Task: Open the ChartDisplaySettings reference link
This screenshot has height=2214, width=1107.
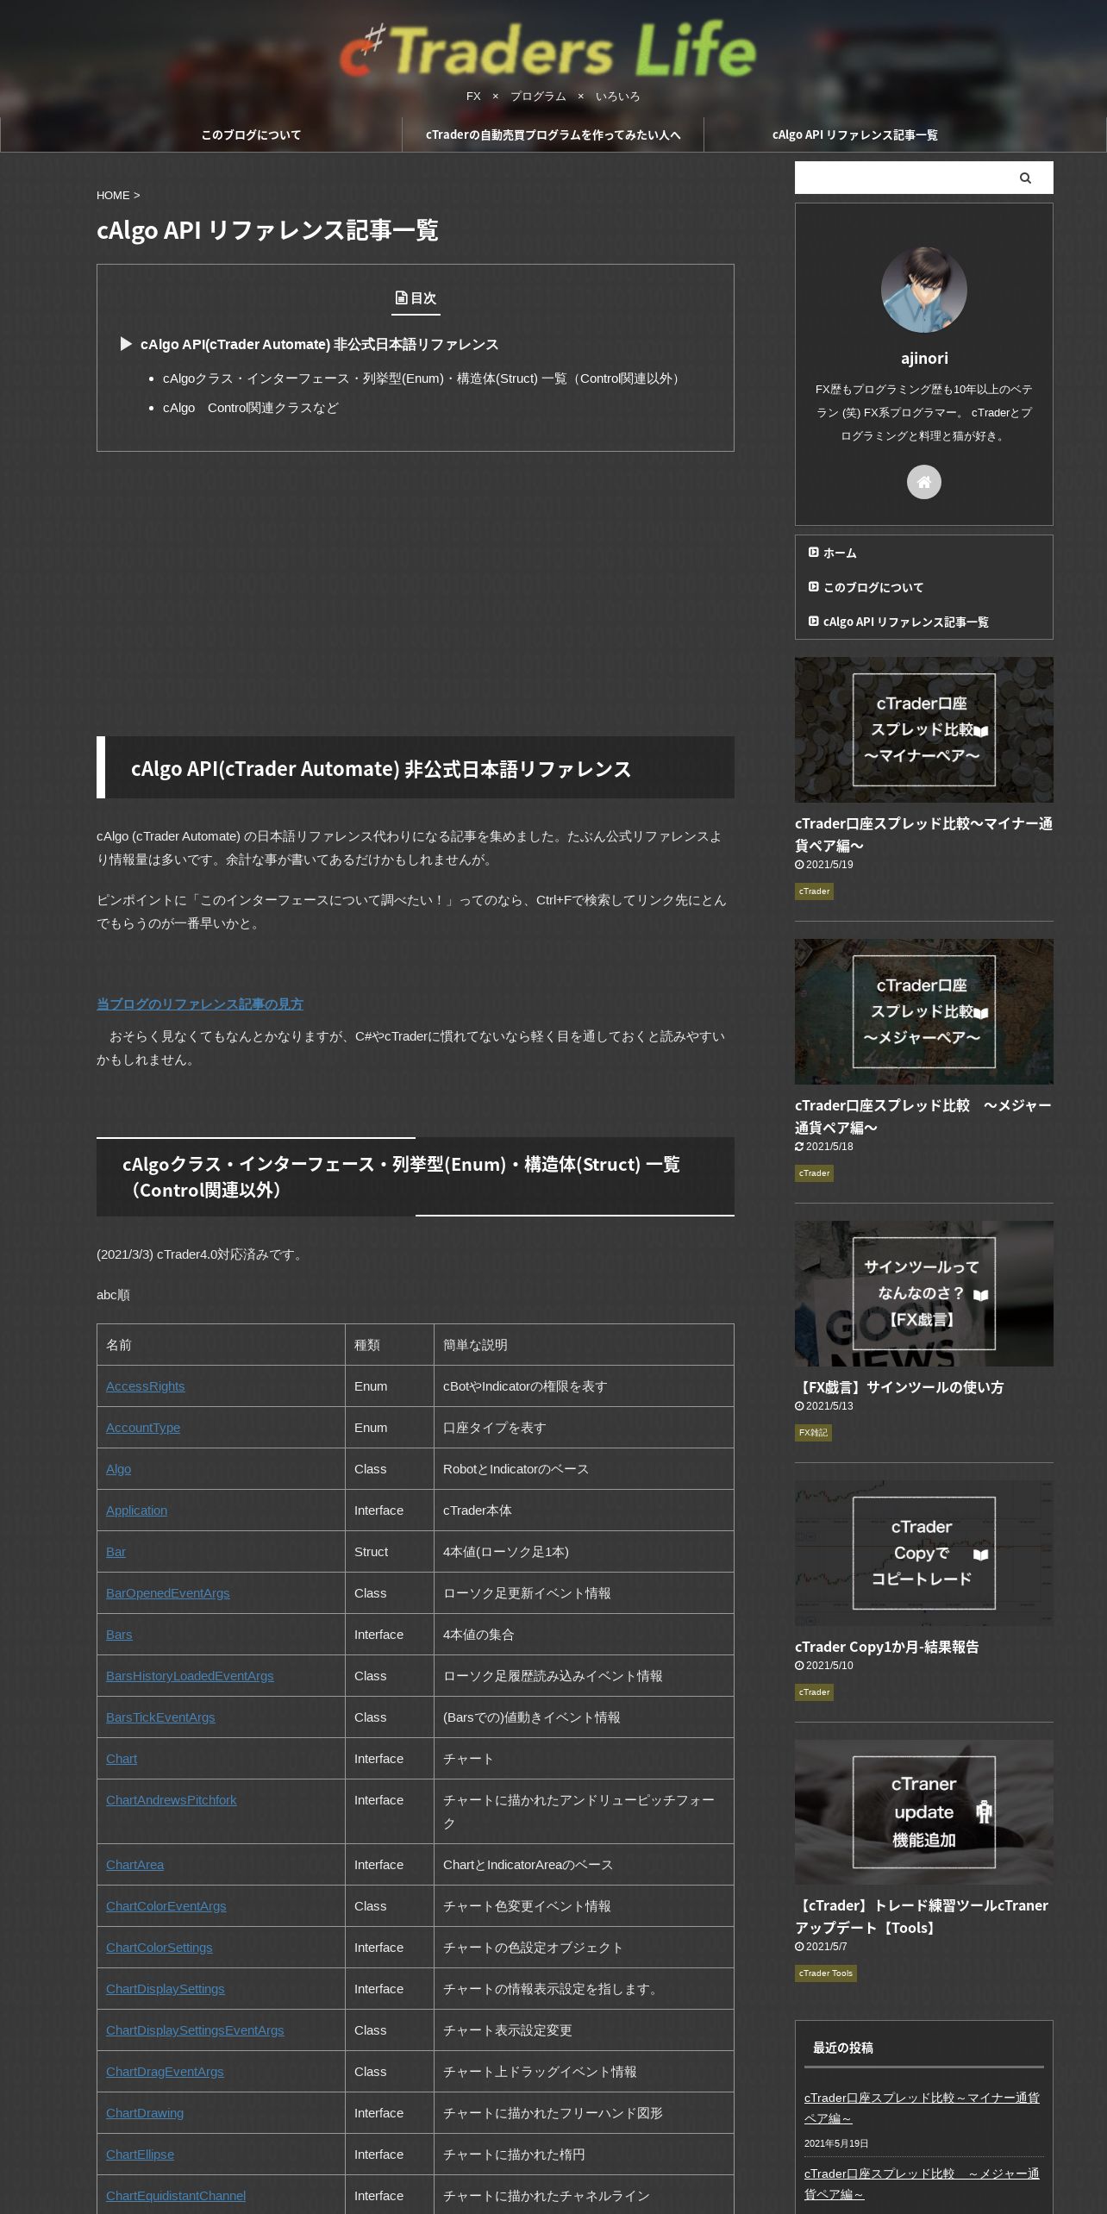Action: [x=166, y=1989]
